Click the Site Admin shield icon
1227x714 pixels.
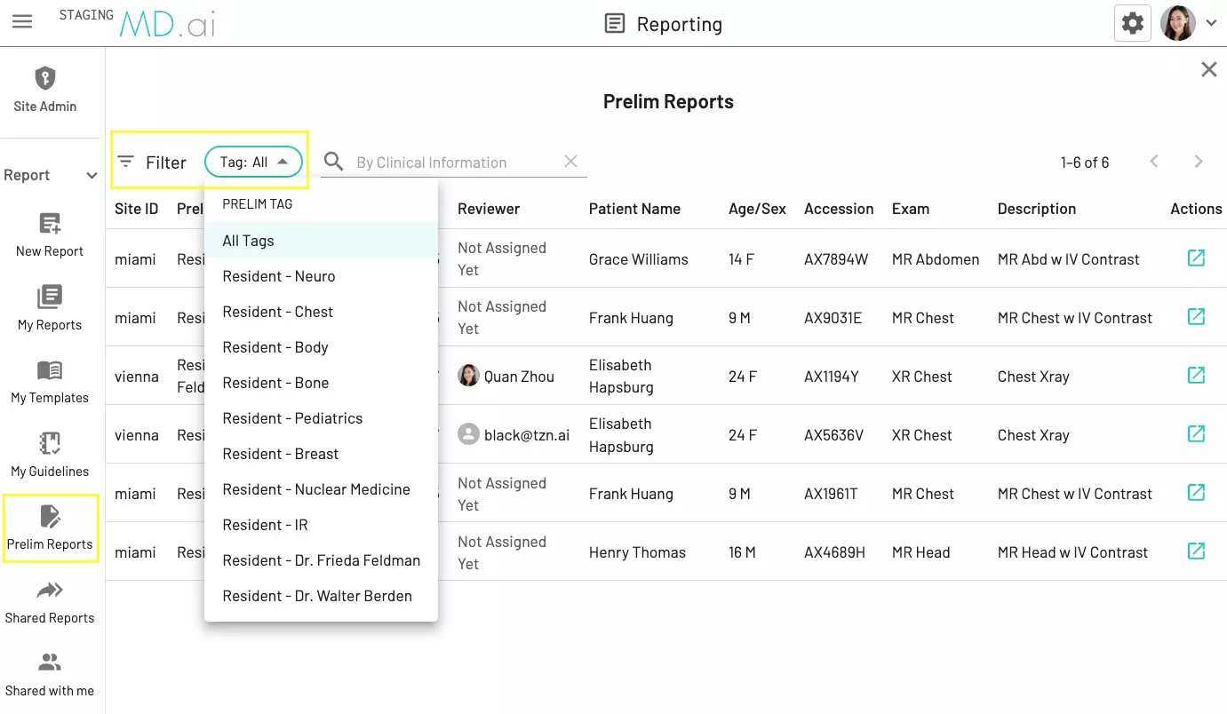(x=44, y=79)
